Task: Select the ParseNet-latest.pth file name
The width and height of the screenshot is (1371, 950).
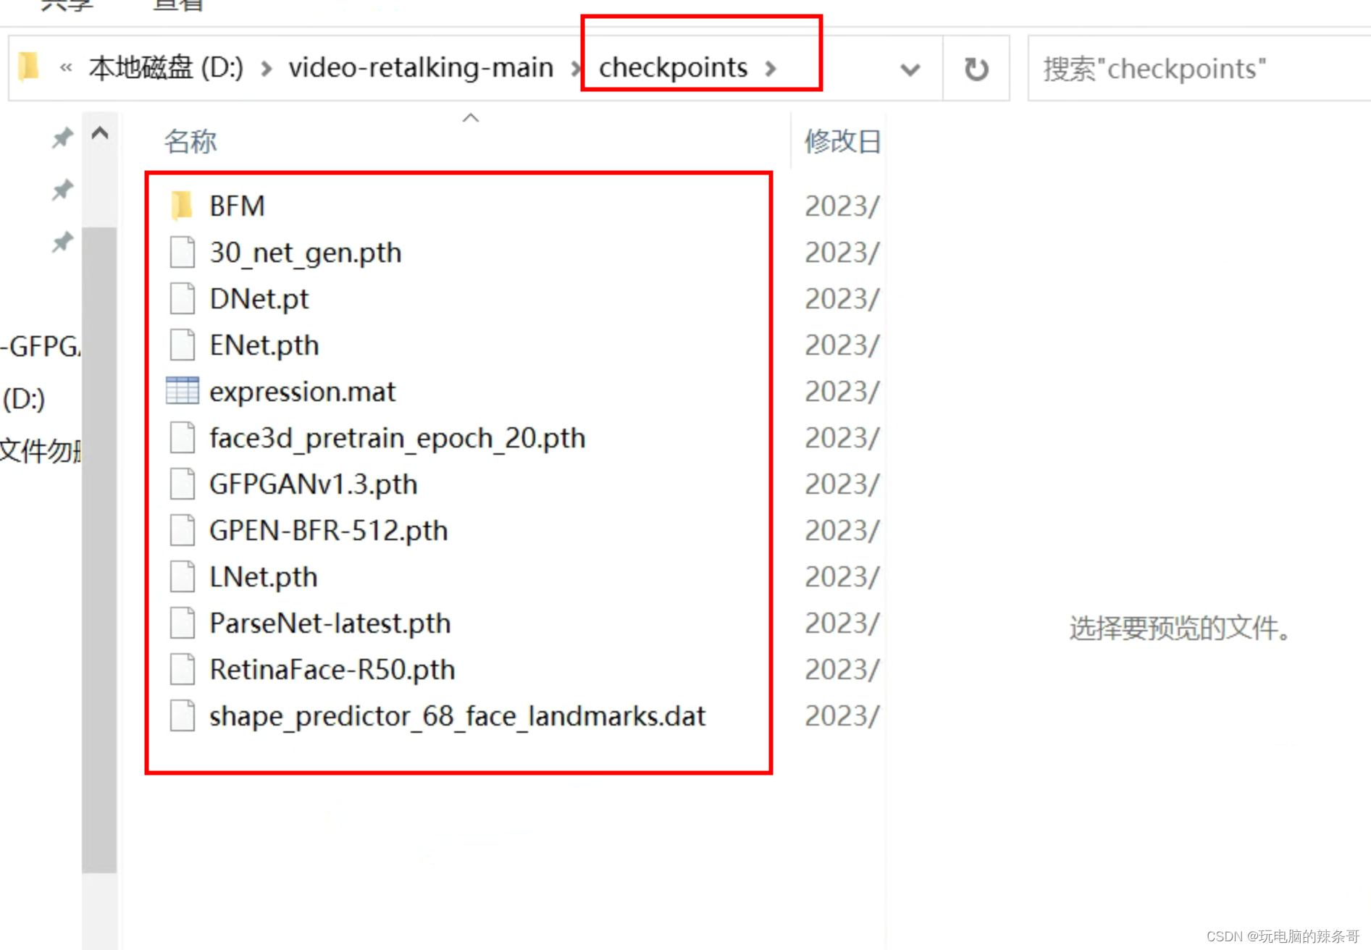Action: [x=330, y=623]
